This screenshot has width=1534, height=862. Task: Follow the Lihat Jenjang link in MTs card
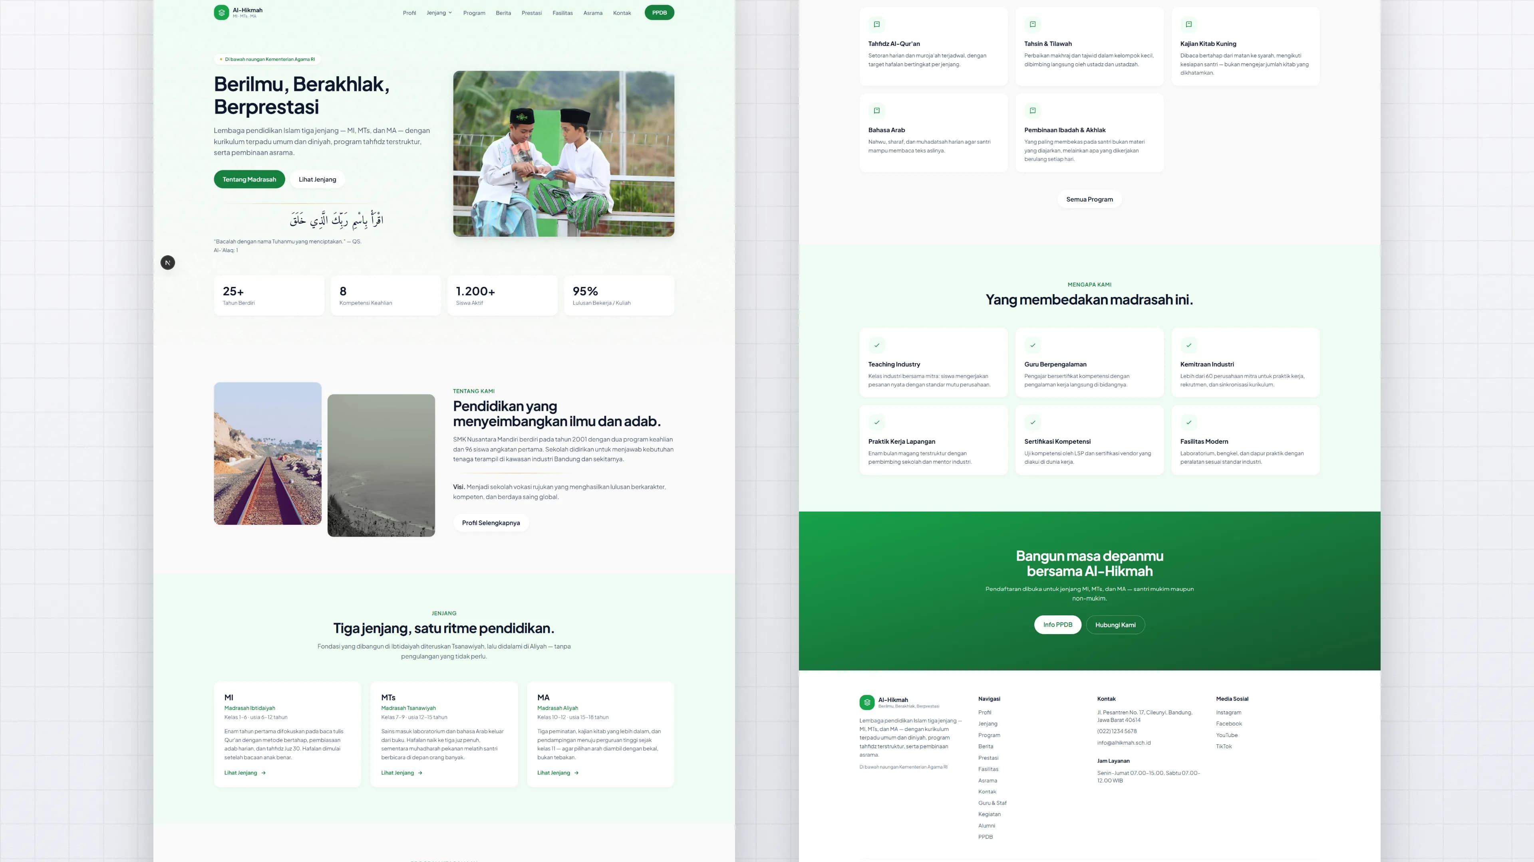402,773
